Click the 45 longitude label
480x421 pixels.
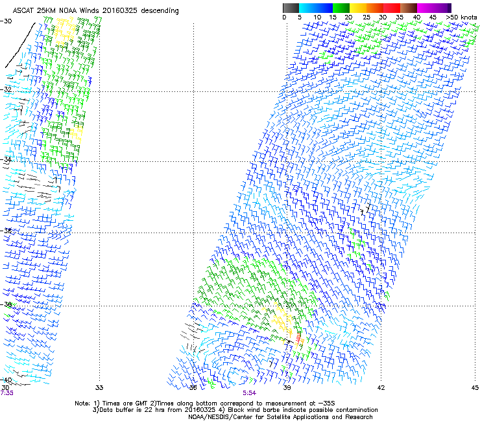click(x=475, y=388)
